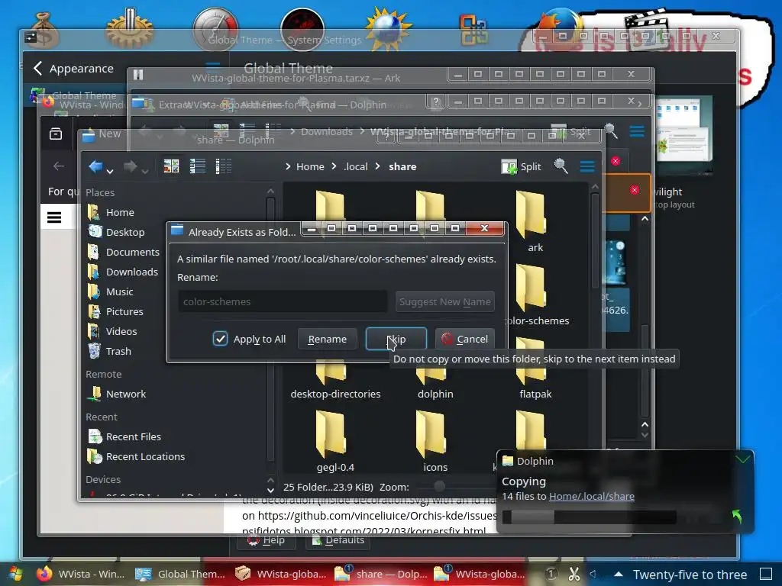Open Recent Files in Places
Screen dimensions: 782x586
[133, 436]
